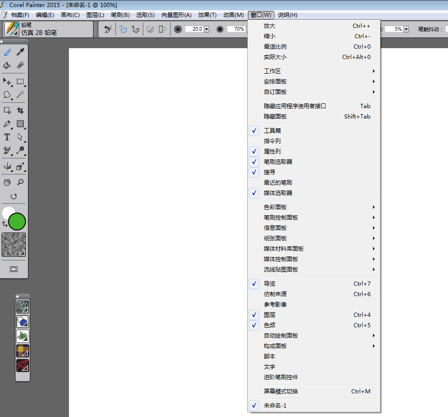Select the Rotate Page tool
Image resolution: width=448 pixels, height=417 pixels.
click(13, 196)
